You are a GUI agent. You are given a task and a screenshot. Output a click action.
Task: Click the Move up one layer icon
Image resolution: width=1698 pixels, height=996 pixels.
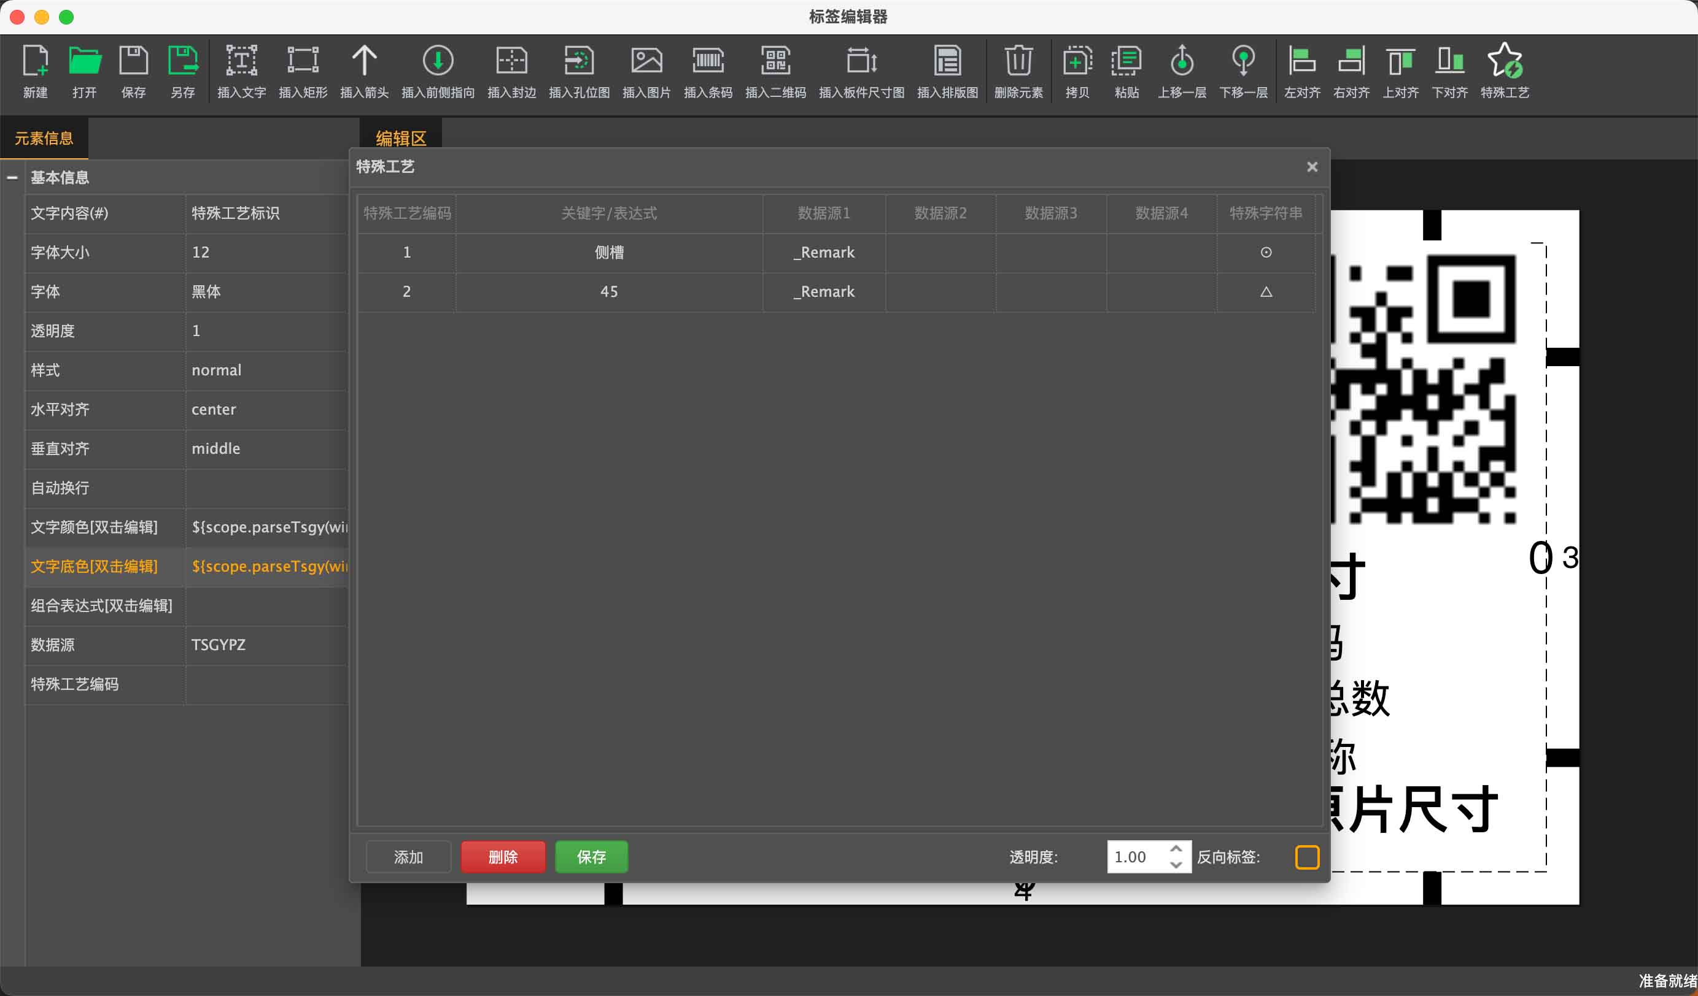pyautogui.click(x=1181, y=62)
